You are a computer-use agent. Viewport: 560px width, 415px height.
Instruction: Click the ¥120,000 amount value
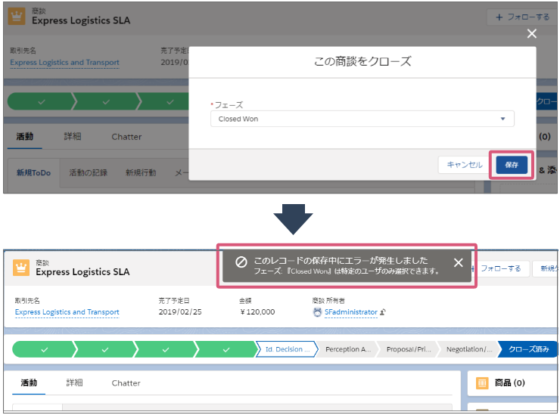[x=257, y=312]
